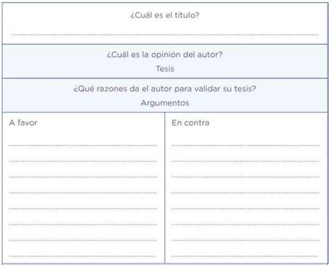Select the first dotted line under A favor
Viewport: 329px width, 265px height.
point(83,146)
